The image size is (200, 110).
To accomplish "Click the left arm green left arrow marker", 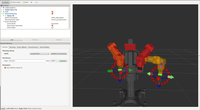I will [x=109, y=71].
